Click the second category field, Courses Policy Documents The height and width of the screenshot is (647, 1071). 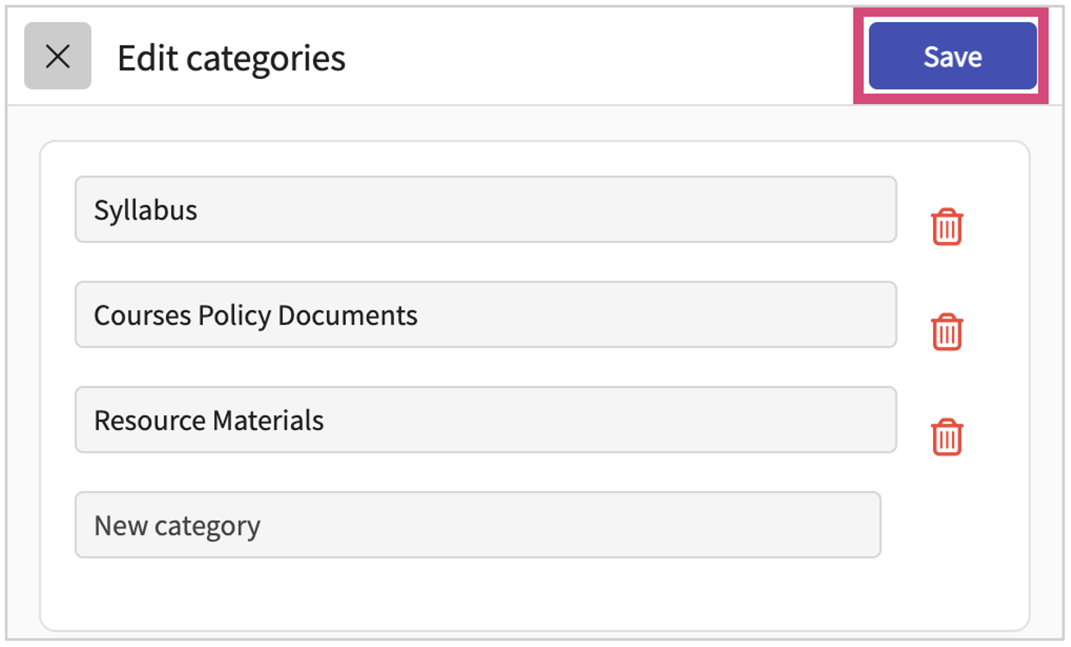(x=485, y=315)
